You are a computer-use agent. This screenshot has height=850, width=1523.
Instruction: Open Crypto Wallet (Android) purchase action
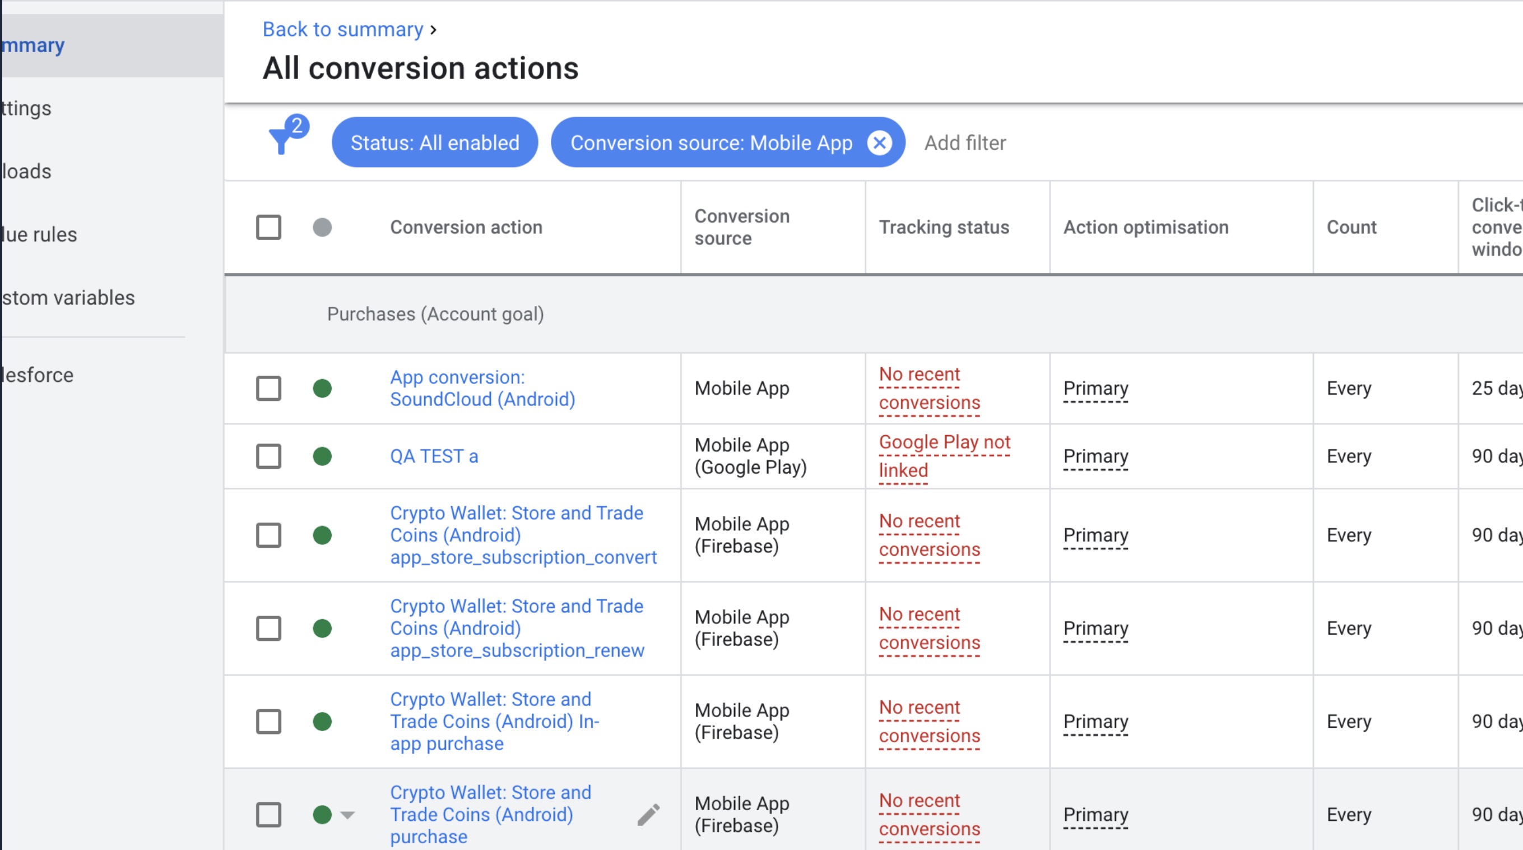pos(490,815)
